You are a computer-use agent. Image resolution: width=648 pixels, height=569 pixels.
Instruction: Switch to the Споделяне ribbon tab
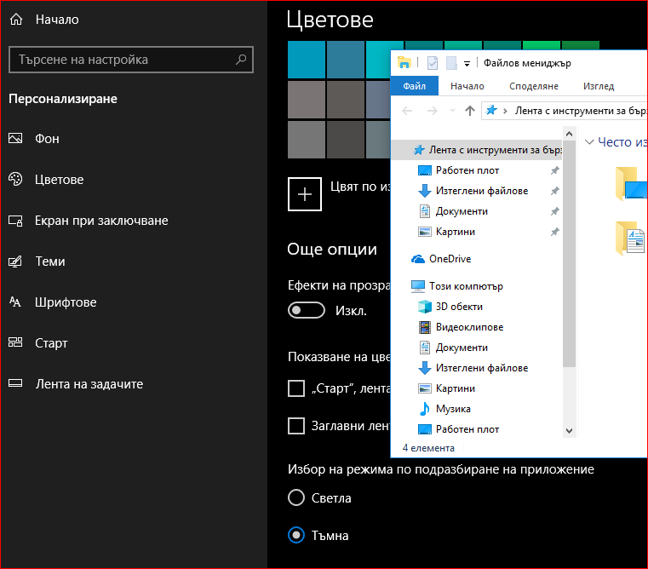point(534,86)
